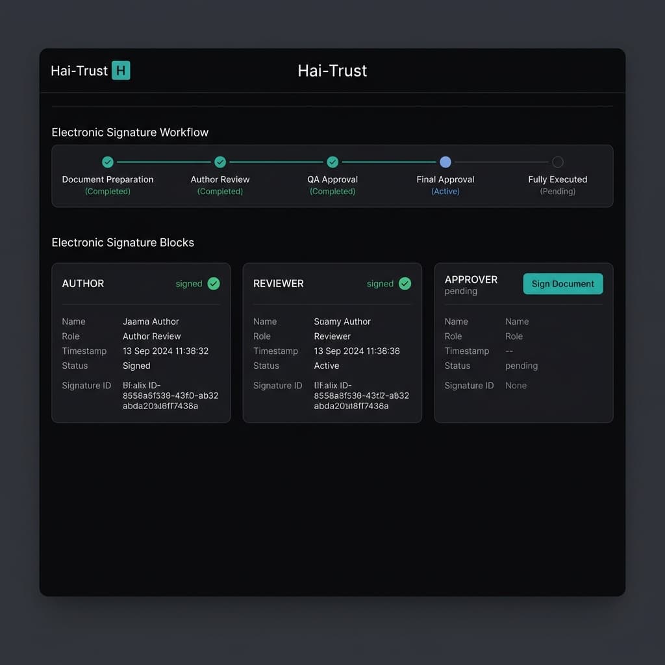Click the 'Document Preparation' step label
The height and width of the screenshot is (665, 665).
108,179
